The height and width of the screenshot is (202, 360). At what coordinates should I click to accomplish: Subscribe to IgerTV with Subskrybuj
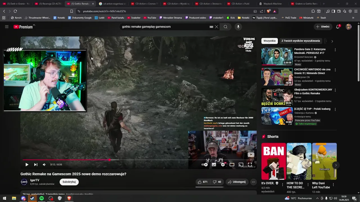69,182
